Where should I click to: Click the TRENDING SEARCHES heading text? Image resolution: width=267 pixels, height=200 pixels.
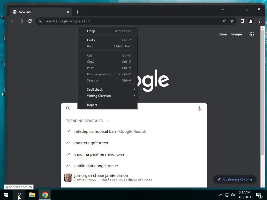tap(84, 121)
